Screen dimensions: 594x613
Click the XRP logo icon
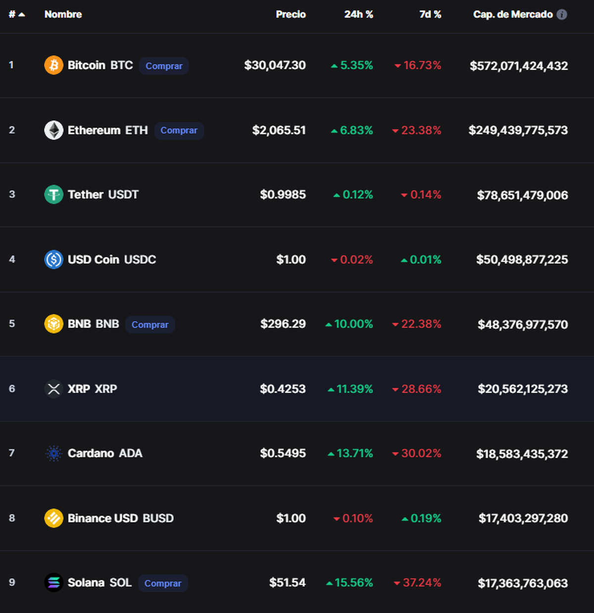pos(53,389)
